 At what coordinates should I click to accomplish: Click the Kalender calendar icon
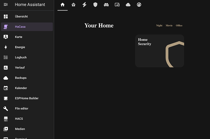5,88
